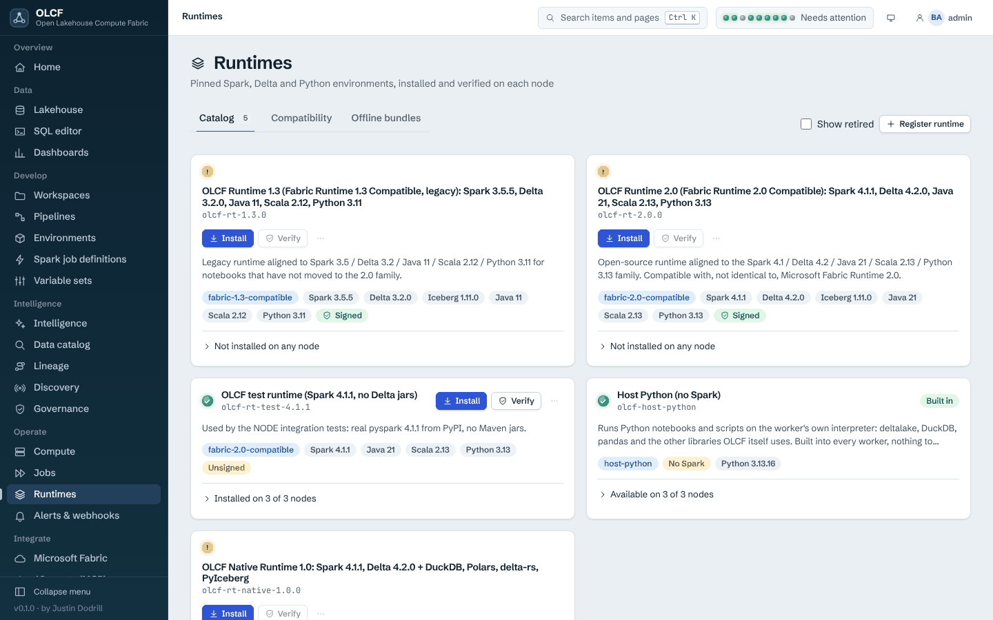Install OLCF Runtime 2.0
Viewport: 993px width, 620px height.
[623, 238]
